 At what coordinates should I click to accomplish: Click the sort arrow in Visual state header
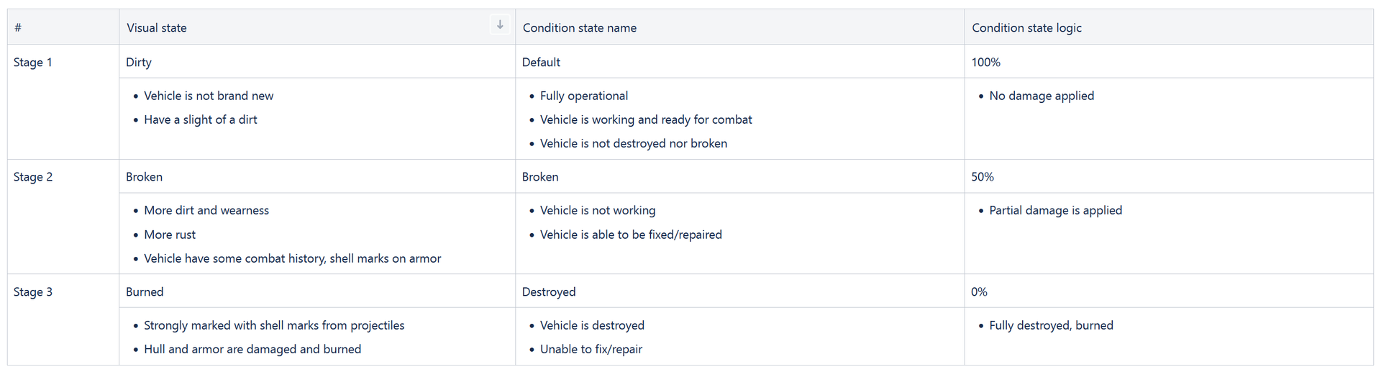click(500, 24)
